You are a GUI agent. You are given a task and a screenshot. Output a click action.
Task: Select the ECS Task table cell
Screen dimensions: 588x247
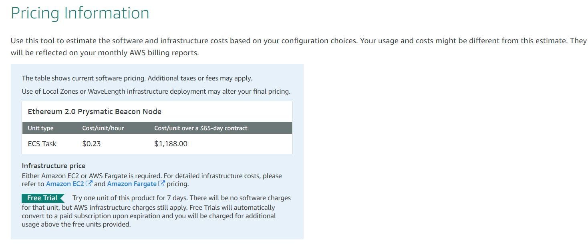[x=42, y=143]
